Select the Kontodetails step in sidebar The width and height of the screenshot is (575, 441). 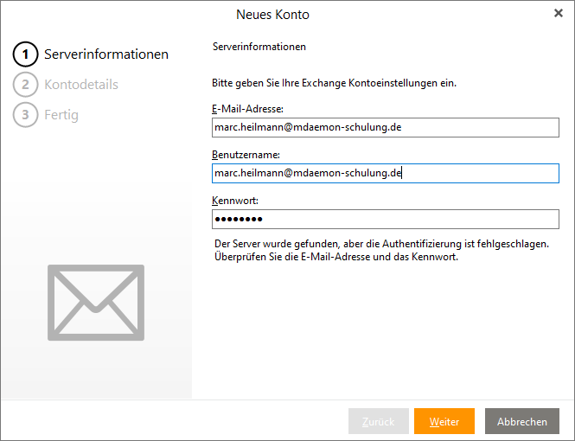coord(81,85)
